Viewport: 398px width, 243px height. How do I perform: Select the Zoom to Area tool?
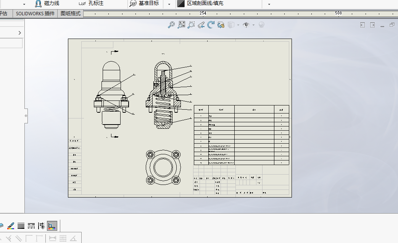(191, 24)
